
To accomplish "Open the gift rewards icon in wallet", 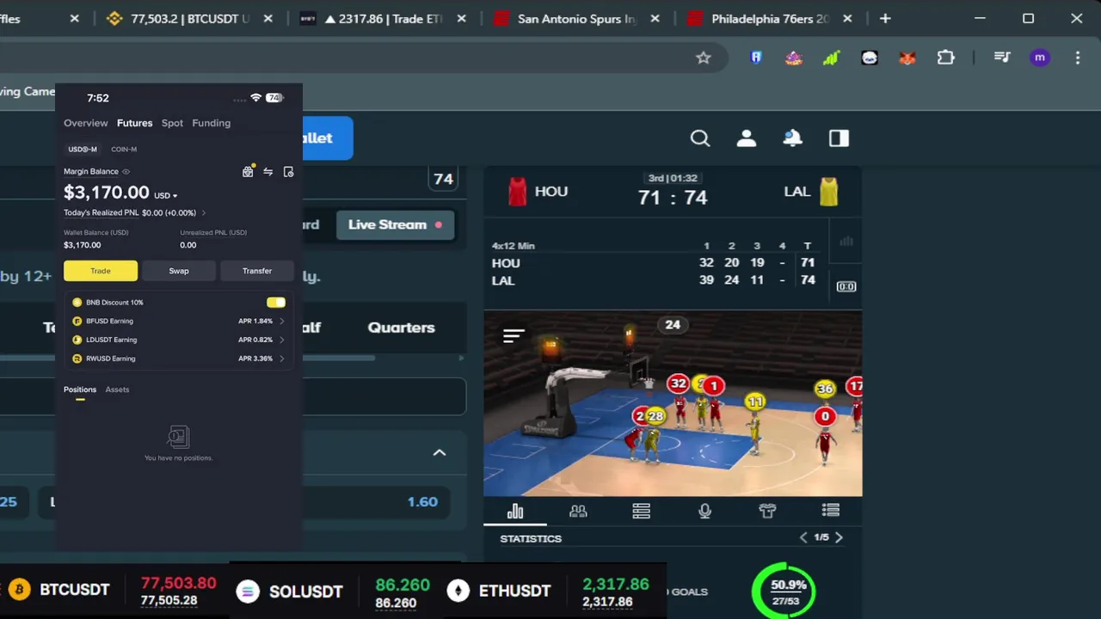I will [x=248, y=171].
